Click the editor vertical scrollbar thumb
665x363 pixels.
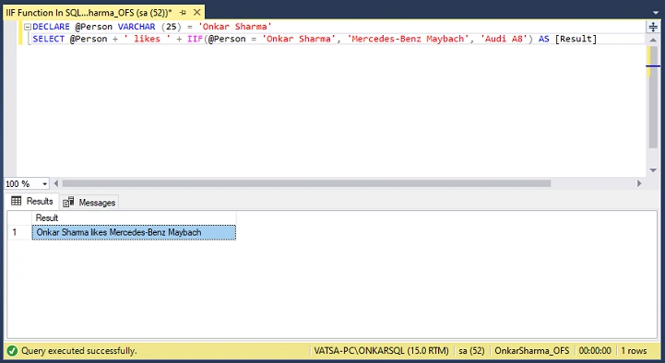click(653, 97)
